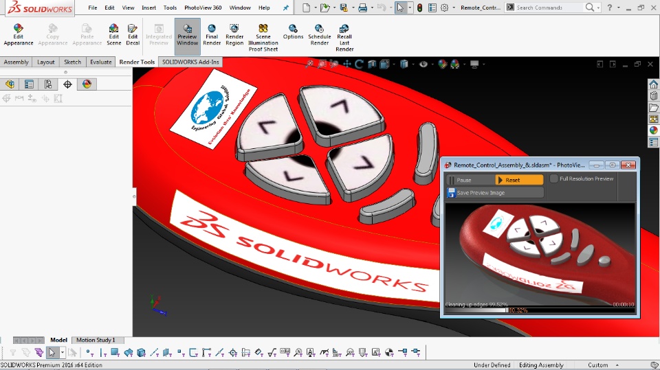Open the File menu
660x370 pixels.
pos(93,8)
